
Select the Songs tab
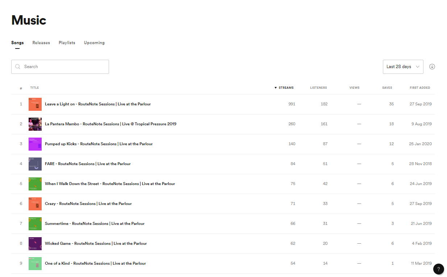coord(17,42)
